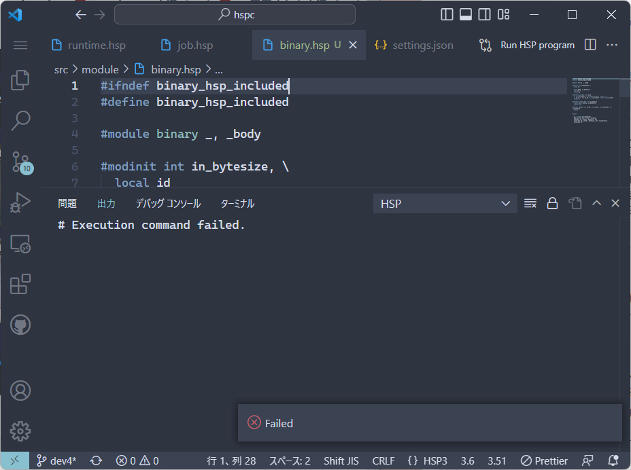The image size is (631, 470).
Task: Open output log in editor
Action: click(575, 204)
